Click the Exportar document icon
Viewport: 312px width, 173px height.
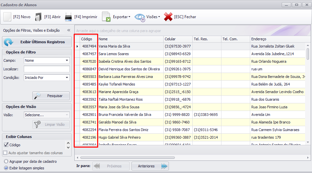point(106,17)
